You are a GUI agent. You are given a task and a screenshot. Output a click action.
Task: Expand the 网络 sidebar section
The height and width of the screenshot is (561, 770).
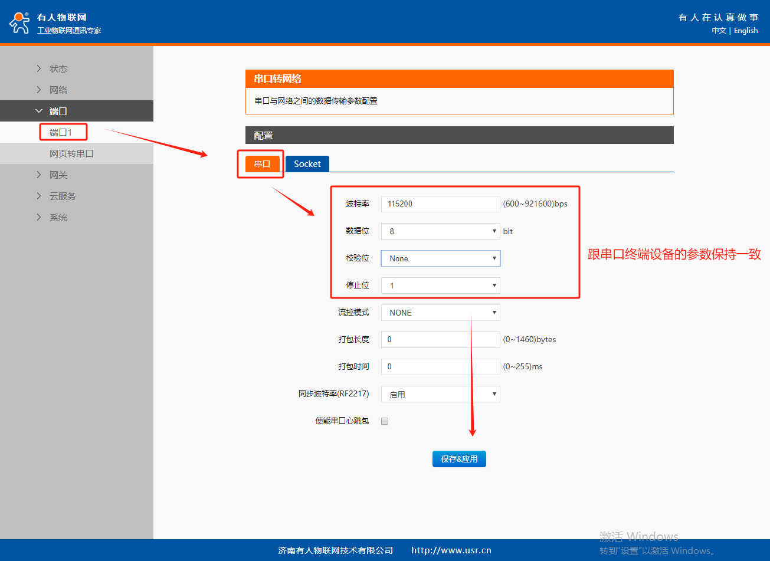click(58, 90)
